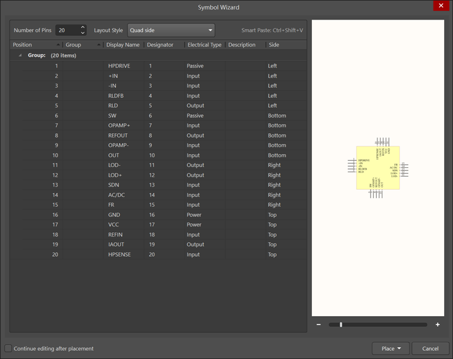Select the REFOUT pin row
The width and height of the screenshot is (453, 359).
118,135
